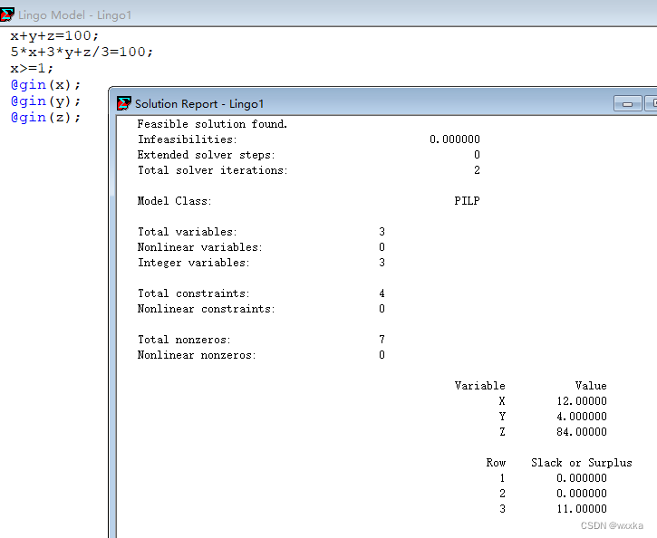The height and width of the screenshot is (538, 657).
Task: Click the Z value 84.00000
Action: [582, 432]
